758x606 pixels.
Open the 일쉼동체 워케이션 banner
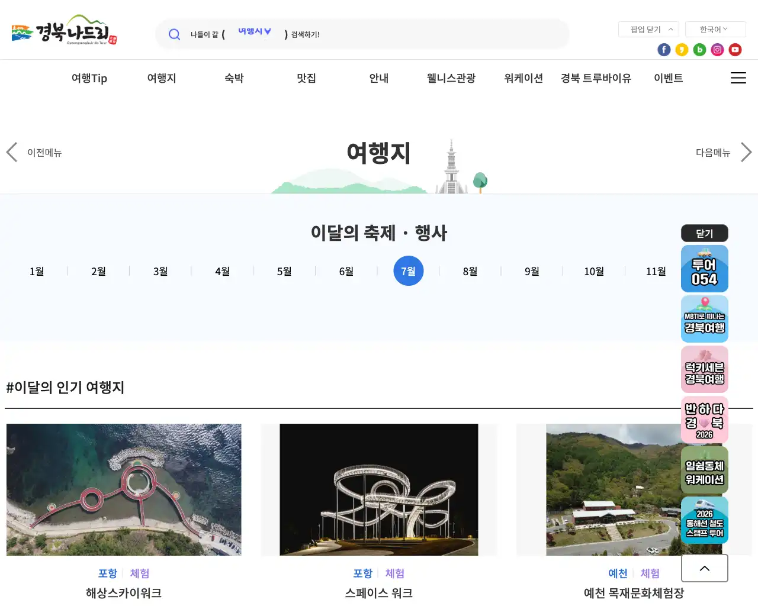coord(705,470)
